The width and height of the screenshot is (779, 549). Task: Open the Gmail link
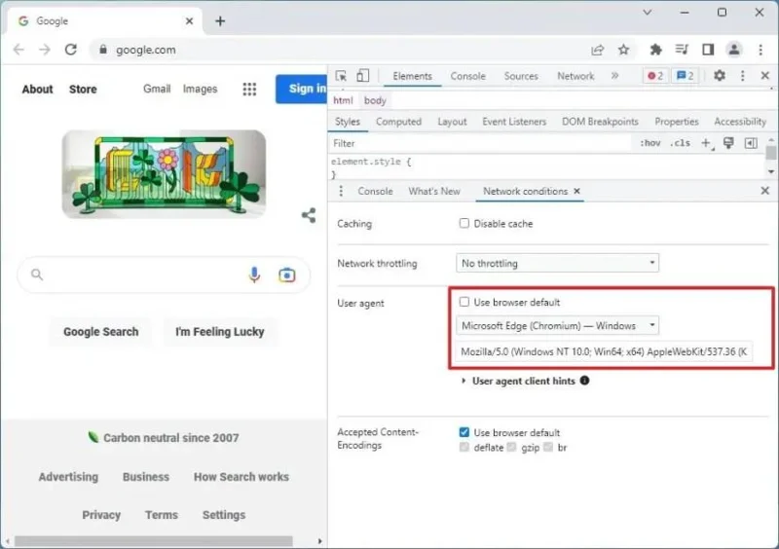(x=157, y=89)
